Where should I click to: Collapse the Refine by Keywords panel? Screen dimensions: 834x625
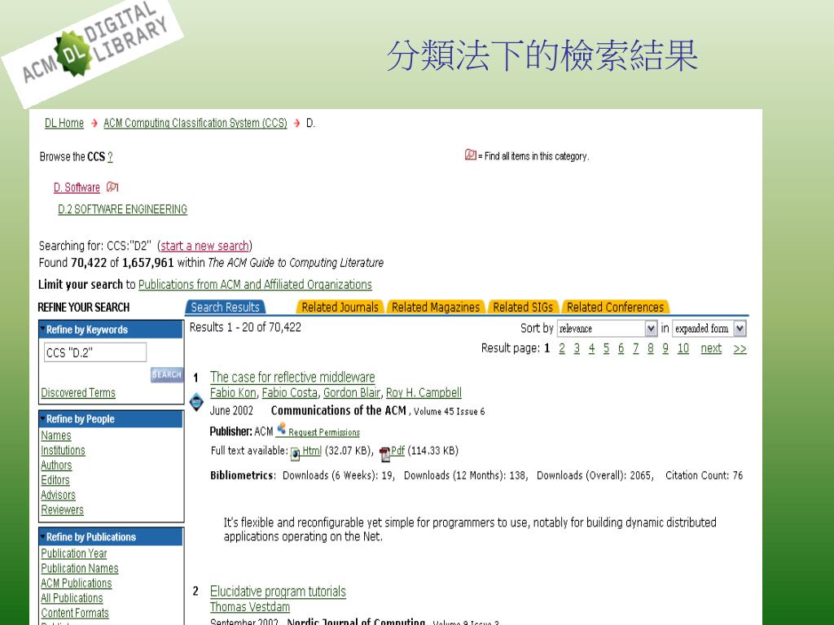pos(42,329)
